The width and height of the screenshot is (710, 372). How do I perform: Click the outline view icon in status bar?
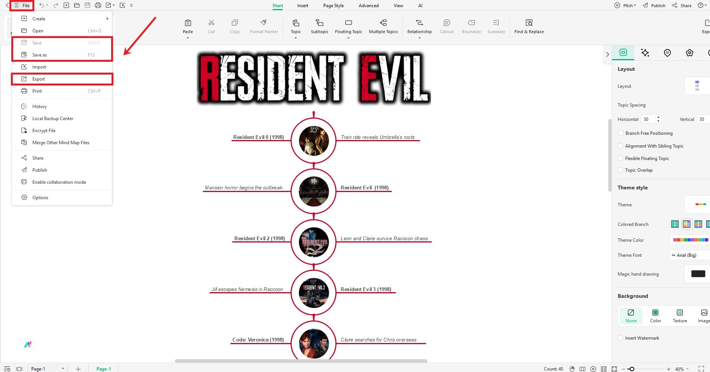pos(7,369)
